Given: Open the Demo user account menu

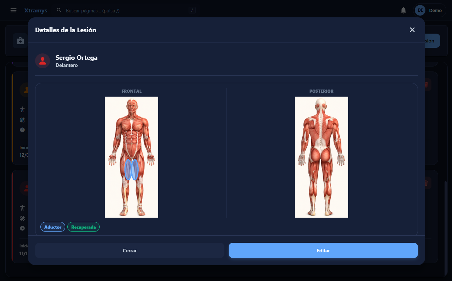Looking at the screenshot, I should click(x=430, y=10).
